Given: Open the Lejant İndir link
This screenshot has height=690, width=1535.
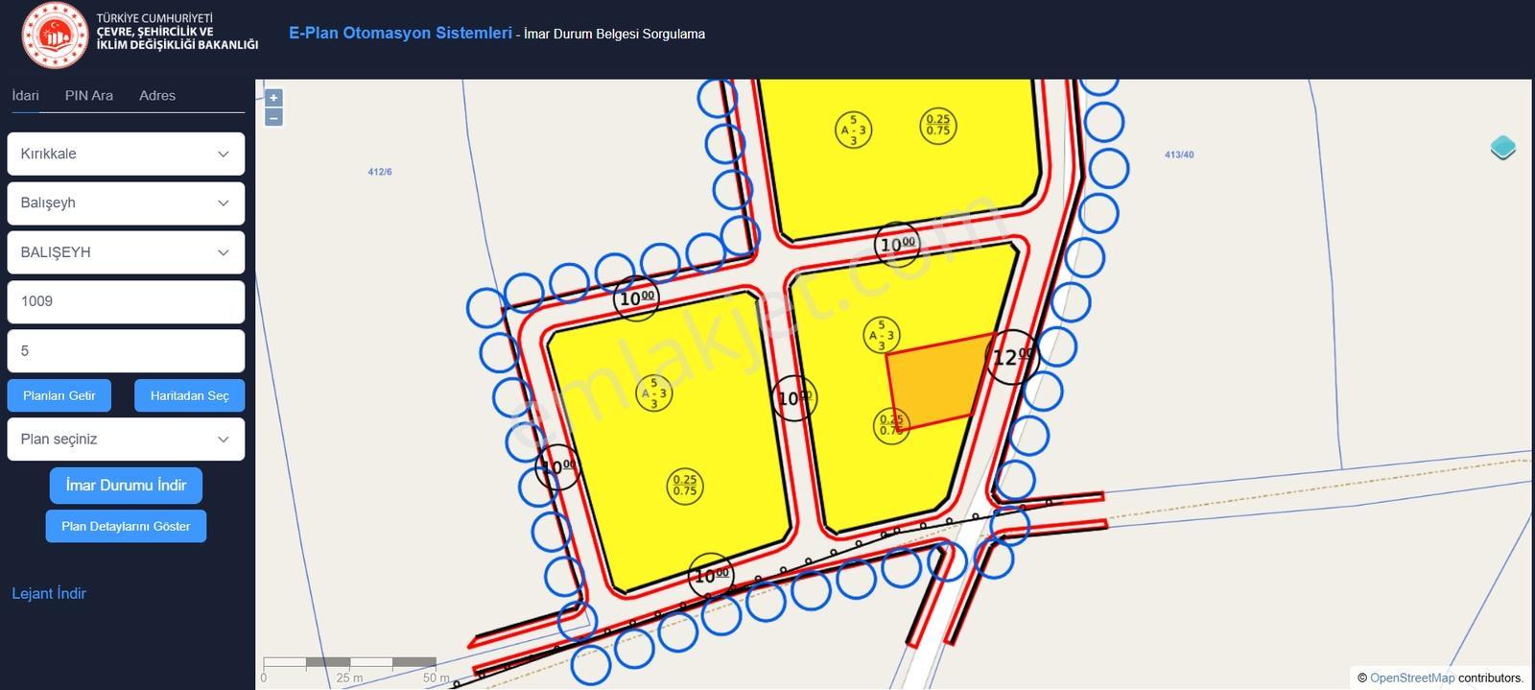Looking at the screenshot, I should coord(49,593).
